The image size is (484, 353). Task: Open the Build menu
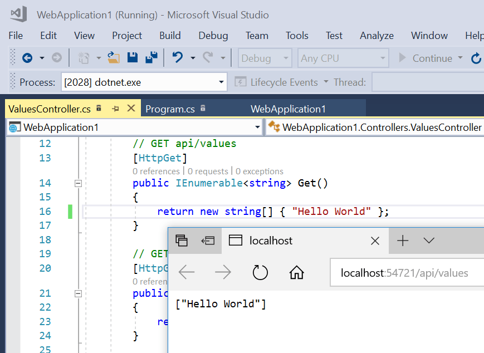(170, 36)
